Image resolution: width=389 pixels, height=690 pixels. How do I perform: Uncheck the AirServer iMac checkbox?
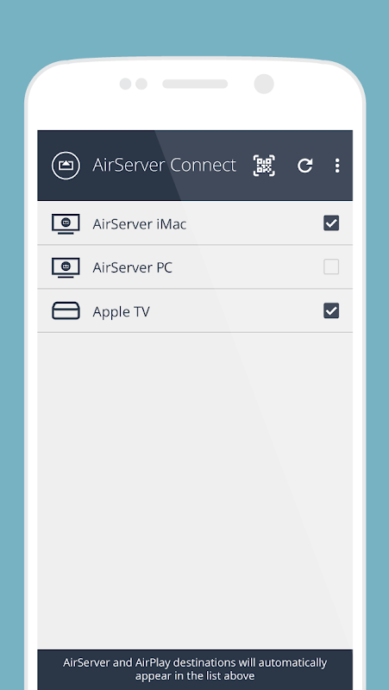pyautogui.click(x=331, y=223)
